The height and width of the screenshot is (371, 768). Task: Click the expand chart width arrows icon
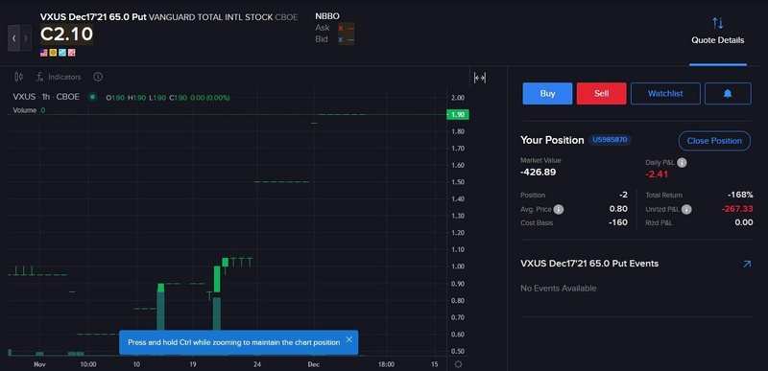480,78
